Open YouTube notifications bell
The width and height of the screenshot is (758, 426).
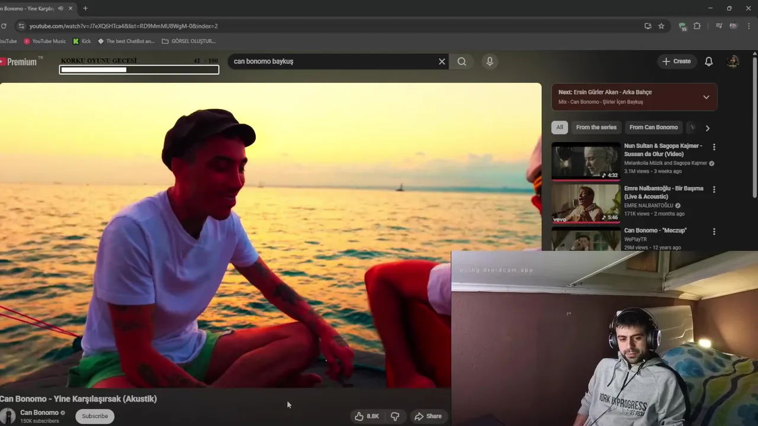(709, 62)
